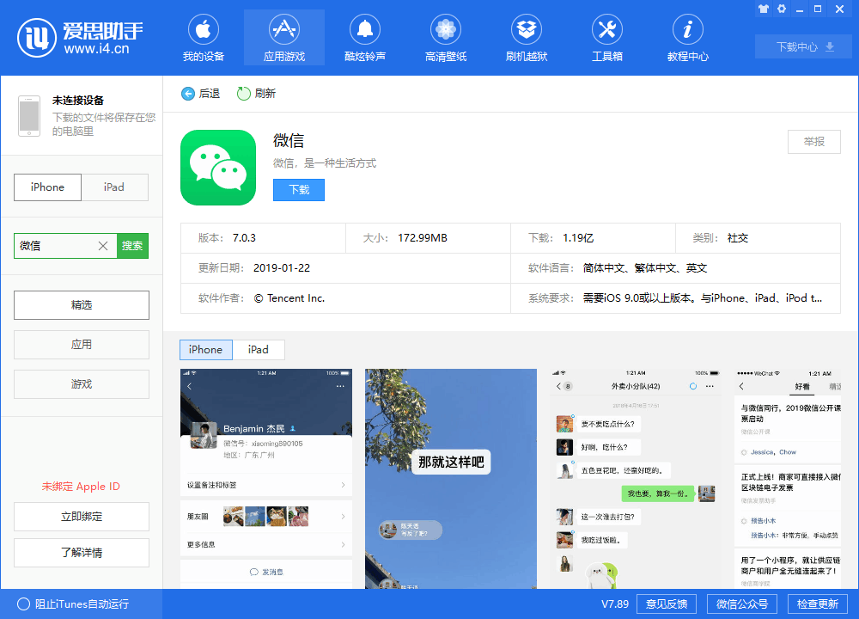Open settings gear in title bar
This screenshot has width=859, height=619.
782,9
